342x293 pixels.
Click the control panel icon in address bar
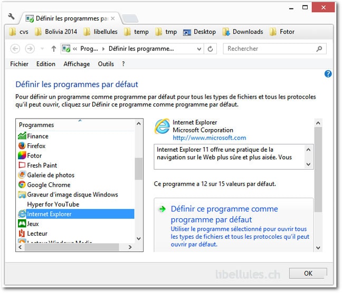pyautogui.click(x=66, y=48)
